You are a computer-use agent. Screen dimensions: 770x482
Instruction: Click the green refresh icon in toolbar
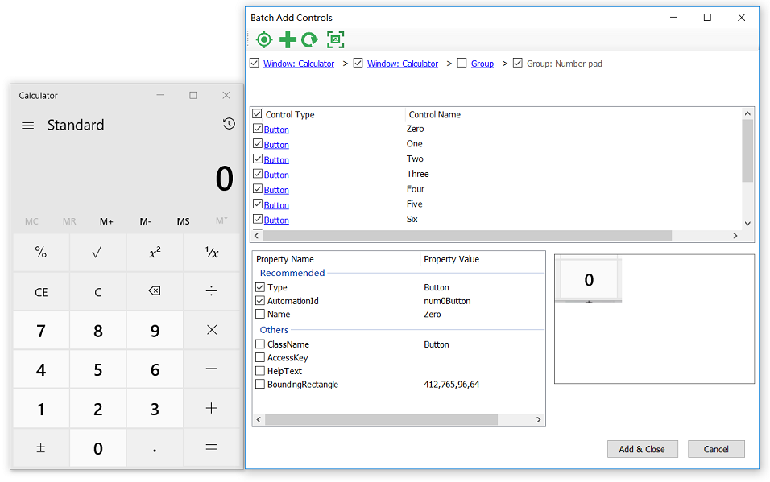pos(310,39)
